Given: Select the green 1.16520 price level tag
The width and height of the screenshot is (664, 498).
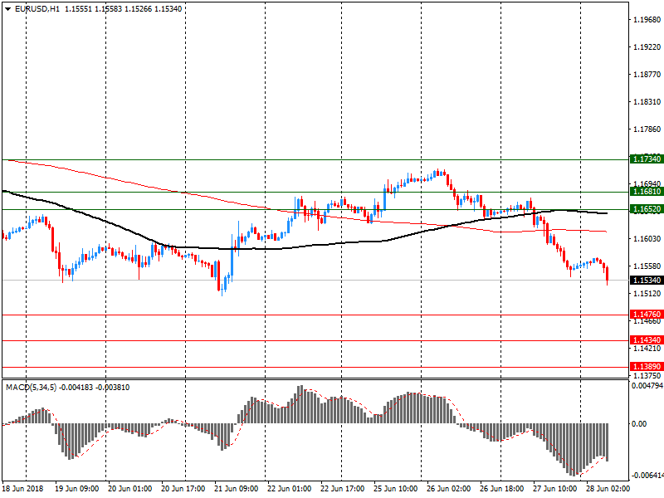Looking at the screenshot, I should pos(646,210).
